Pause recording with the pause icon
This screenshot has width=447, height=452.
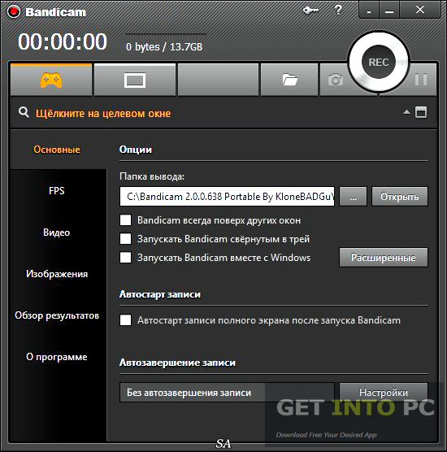(x=421, y=80)
